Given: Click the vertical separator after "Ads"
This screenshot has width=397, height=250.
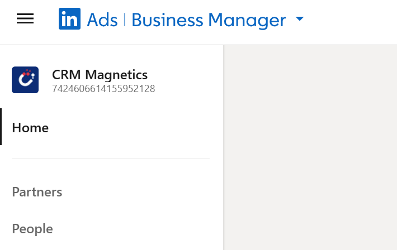Looking at the screenshot, I should [125, 20].
